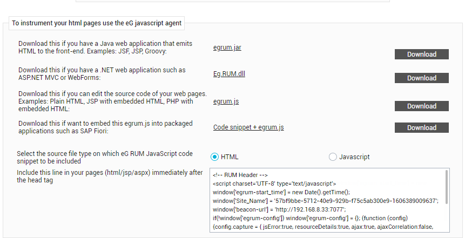Click the Java web application description text
The height and width of the screenshot is (238, 465).
(105, 47)
